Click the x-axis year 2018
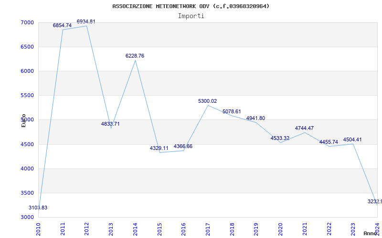 point(232,229)
